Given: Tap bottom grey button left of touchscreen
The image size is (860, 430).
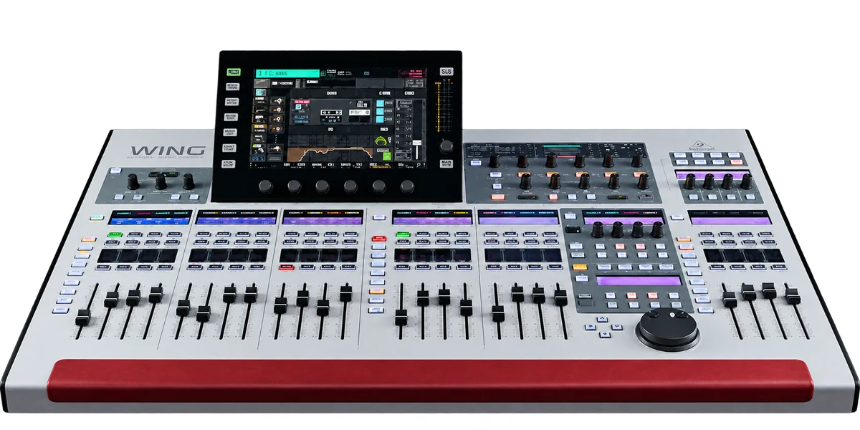Looking at the screenshot, I should (x=229, y=163).
